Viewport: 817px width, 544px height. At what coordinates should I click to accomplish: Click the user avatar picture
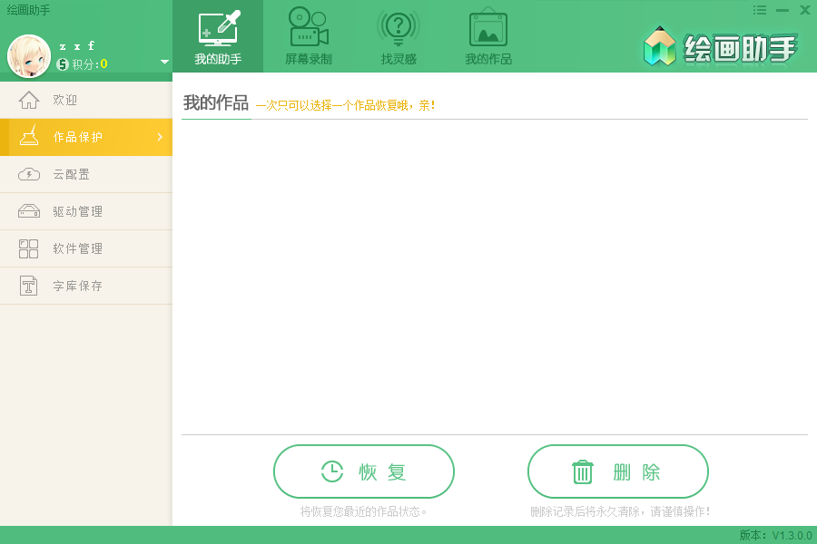click(x=29, y=56)
